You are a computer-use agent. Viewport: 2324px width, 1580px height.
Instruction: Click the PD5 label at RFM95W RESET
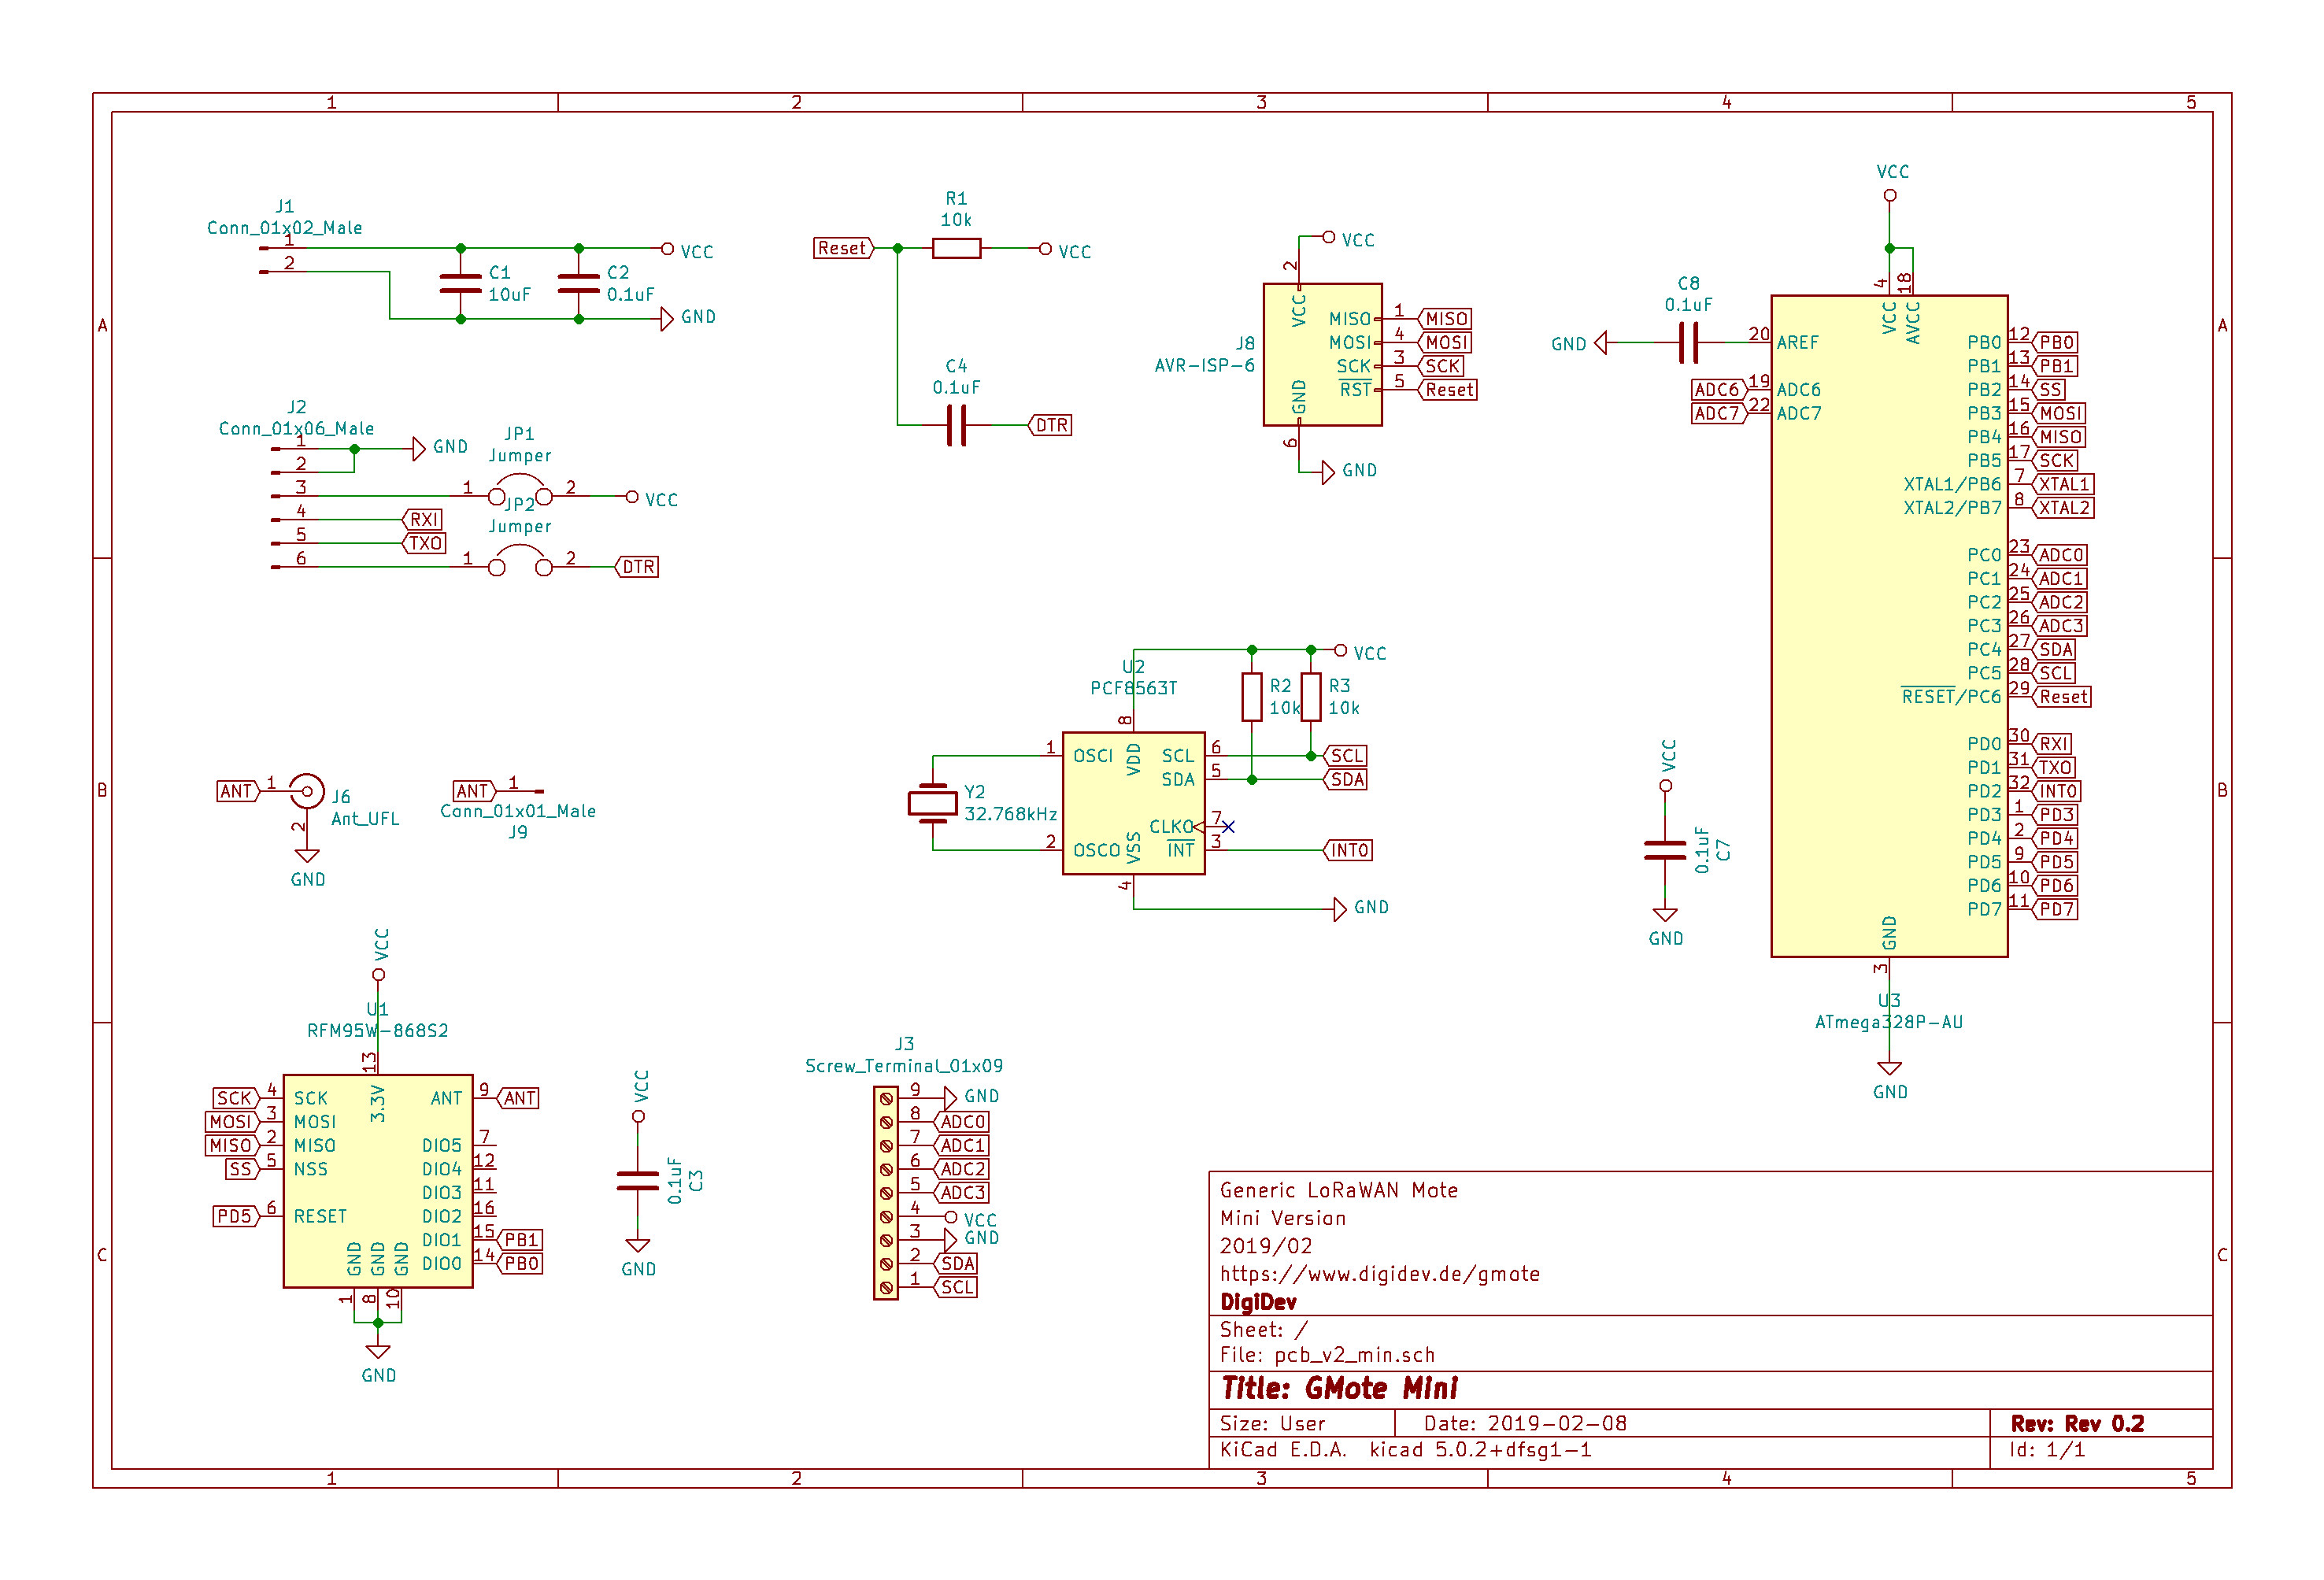coord(235,1216)
